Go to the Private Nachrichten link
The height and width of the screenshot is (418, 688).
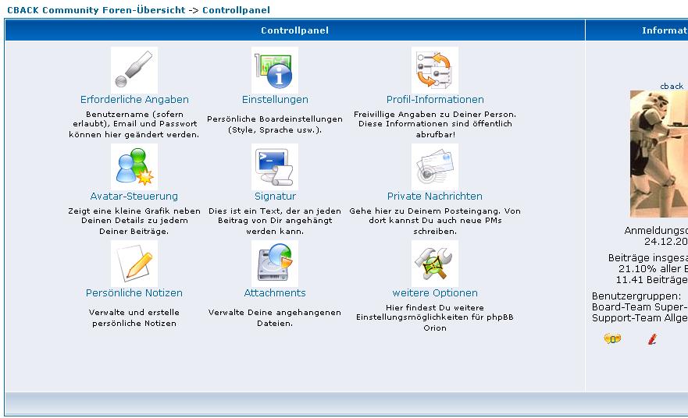tap(435, 197)
